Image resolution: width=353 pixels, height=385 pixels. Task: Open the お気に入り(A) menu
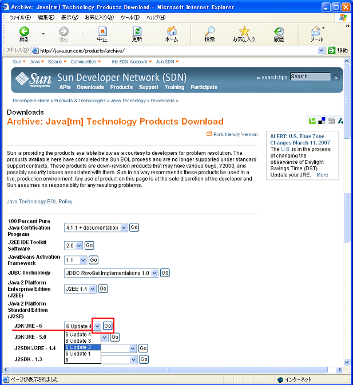tap(100, 18)
